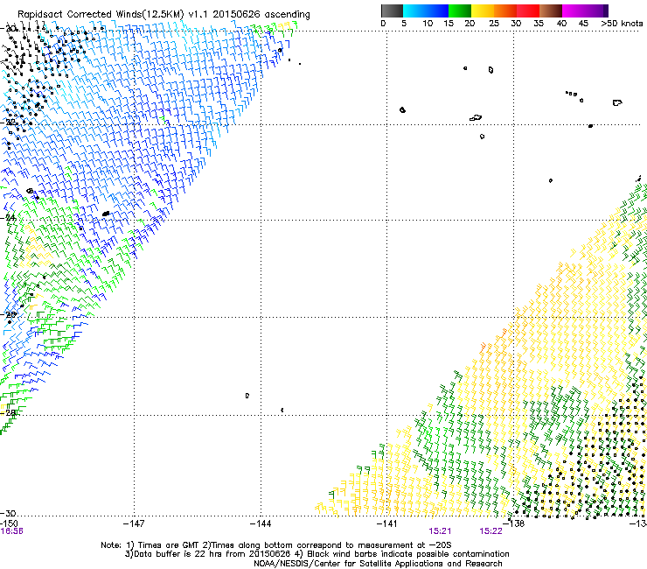The height and width of the screenshot is (569, 647).
Task: Click the purple "15:22" pass time label
Action: [x=490, y=531]
